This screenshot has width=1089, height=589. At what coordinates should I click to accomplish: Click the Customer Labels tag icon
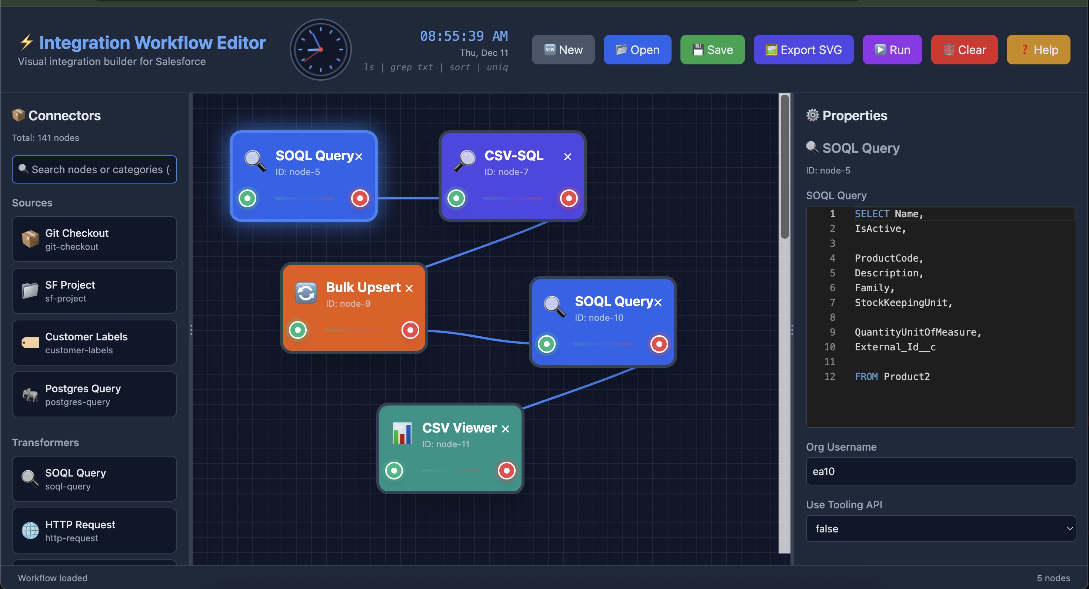[30, 343]
